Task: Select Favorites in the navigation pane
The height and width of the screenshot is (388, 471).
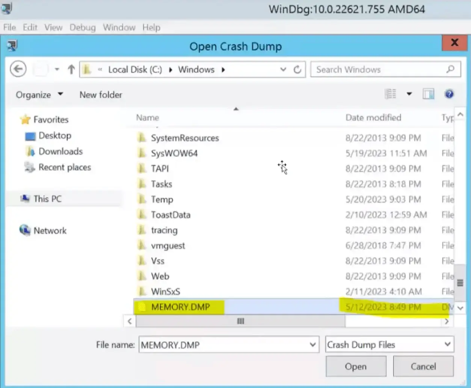Action: [x=51, y=120]
